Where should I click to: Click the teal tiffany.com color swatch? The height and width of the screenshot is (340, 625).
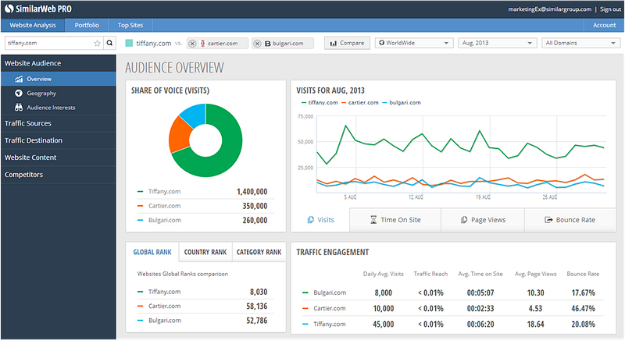point(130,44)
